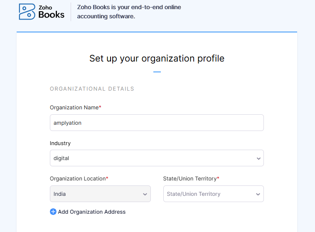Click the Zoho Books tagline text
The width and height of the screenshot is (315, 232).
[129, 12]
